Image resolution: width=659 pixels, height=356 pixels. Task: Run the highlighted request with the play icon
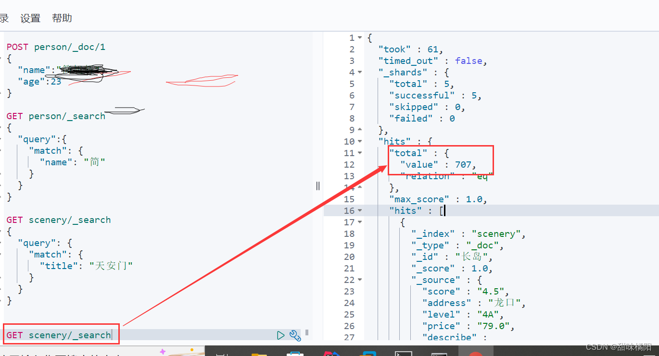[281, 335]
